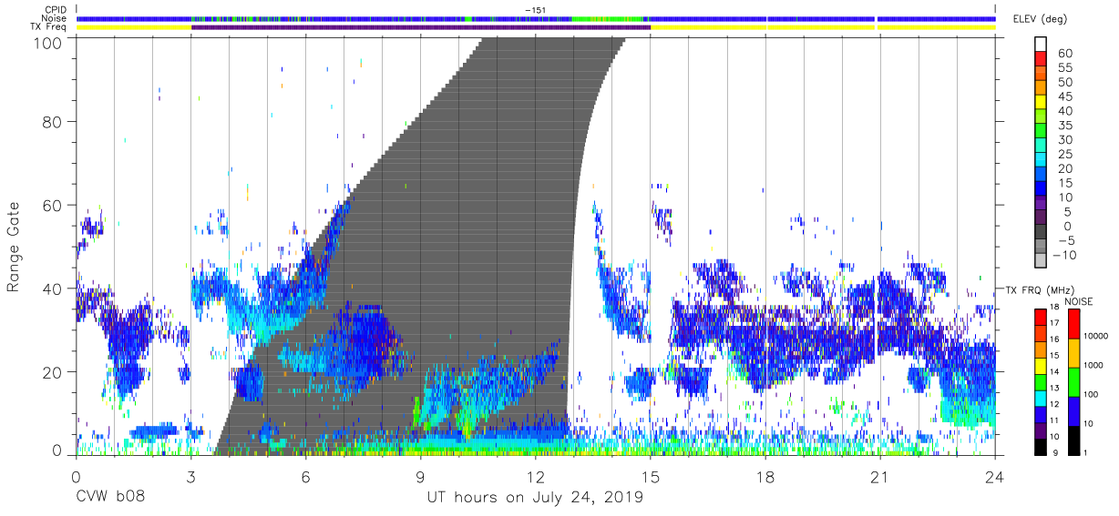Pick the yellow 40-45 segment of ELEV colorbar

[x=1041, y=103]
